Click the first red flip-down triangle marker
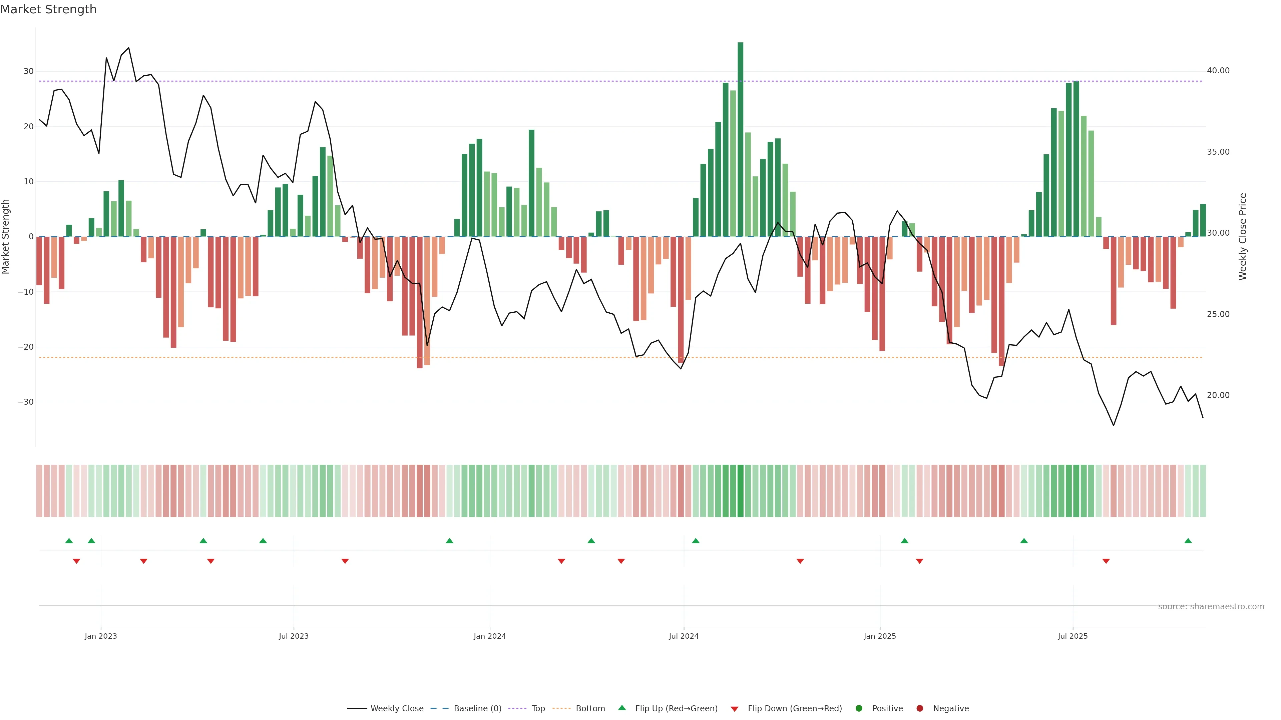 (77, 561)
